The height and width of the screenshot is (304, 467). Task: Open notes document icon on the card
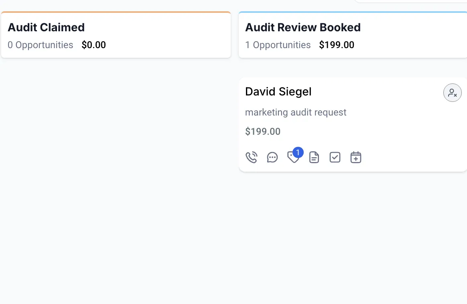pyautogui.click(x=314, y=158)
